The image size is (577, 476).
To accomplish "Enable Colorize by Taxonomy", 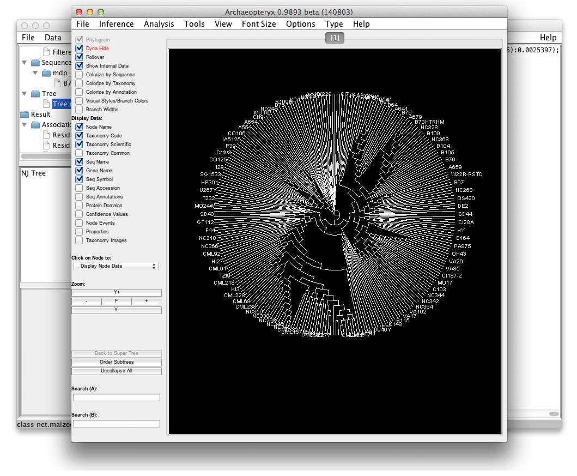I will click(79, 83).
